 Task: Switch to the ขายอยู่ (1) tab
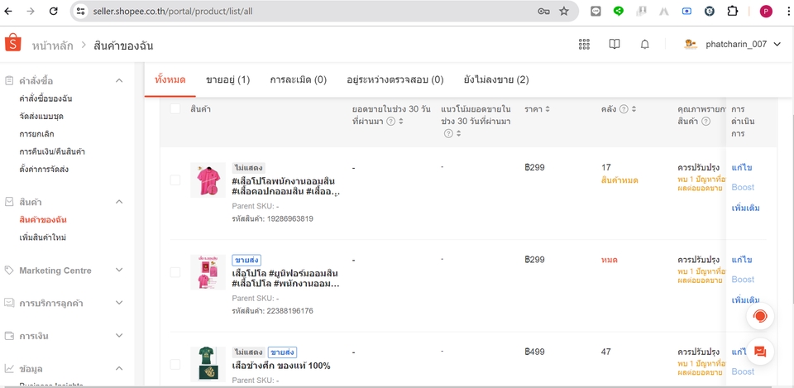(x=228, y=79)
